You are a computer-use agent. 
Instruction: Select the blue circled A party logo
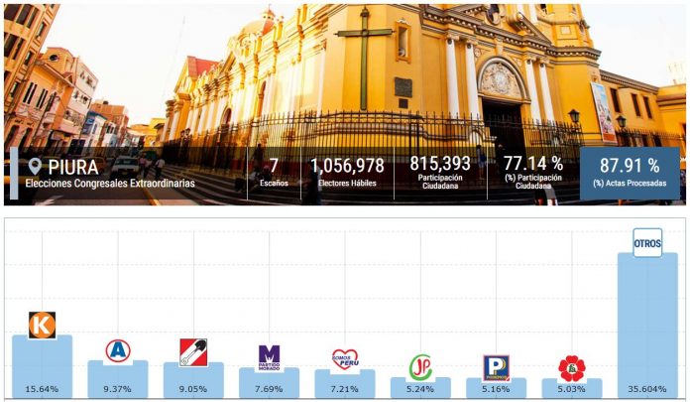pyautogui.click(x=118, y=350)
